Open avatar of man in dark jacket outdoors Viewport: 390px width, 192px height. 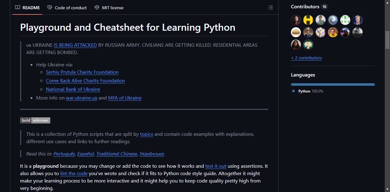tap(308, 32)
